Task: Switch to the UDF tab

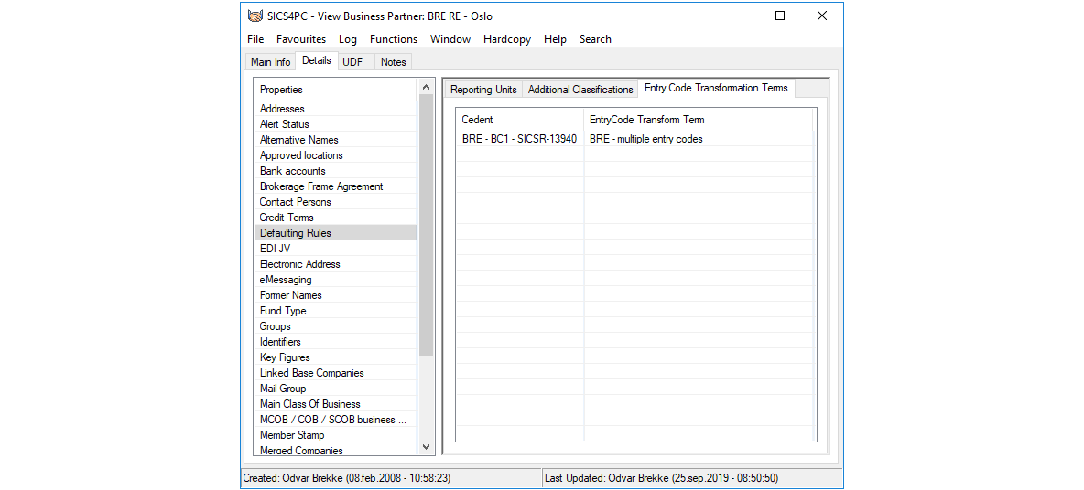Action: [352, 62]
